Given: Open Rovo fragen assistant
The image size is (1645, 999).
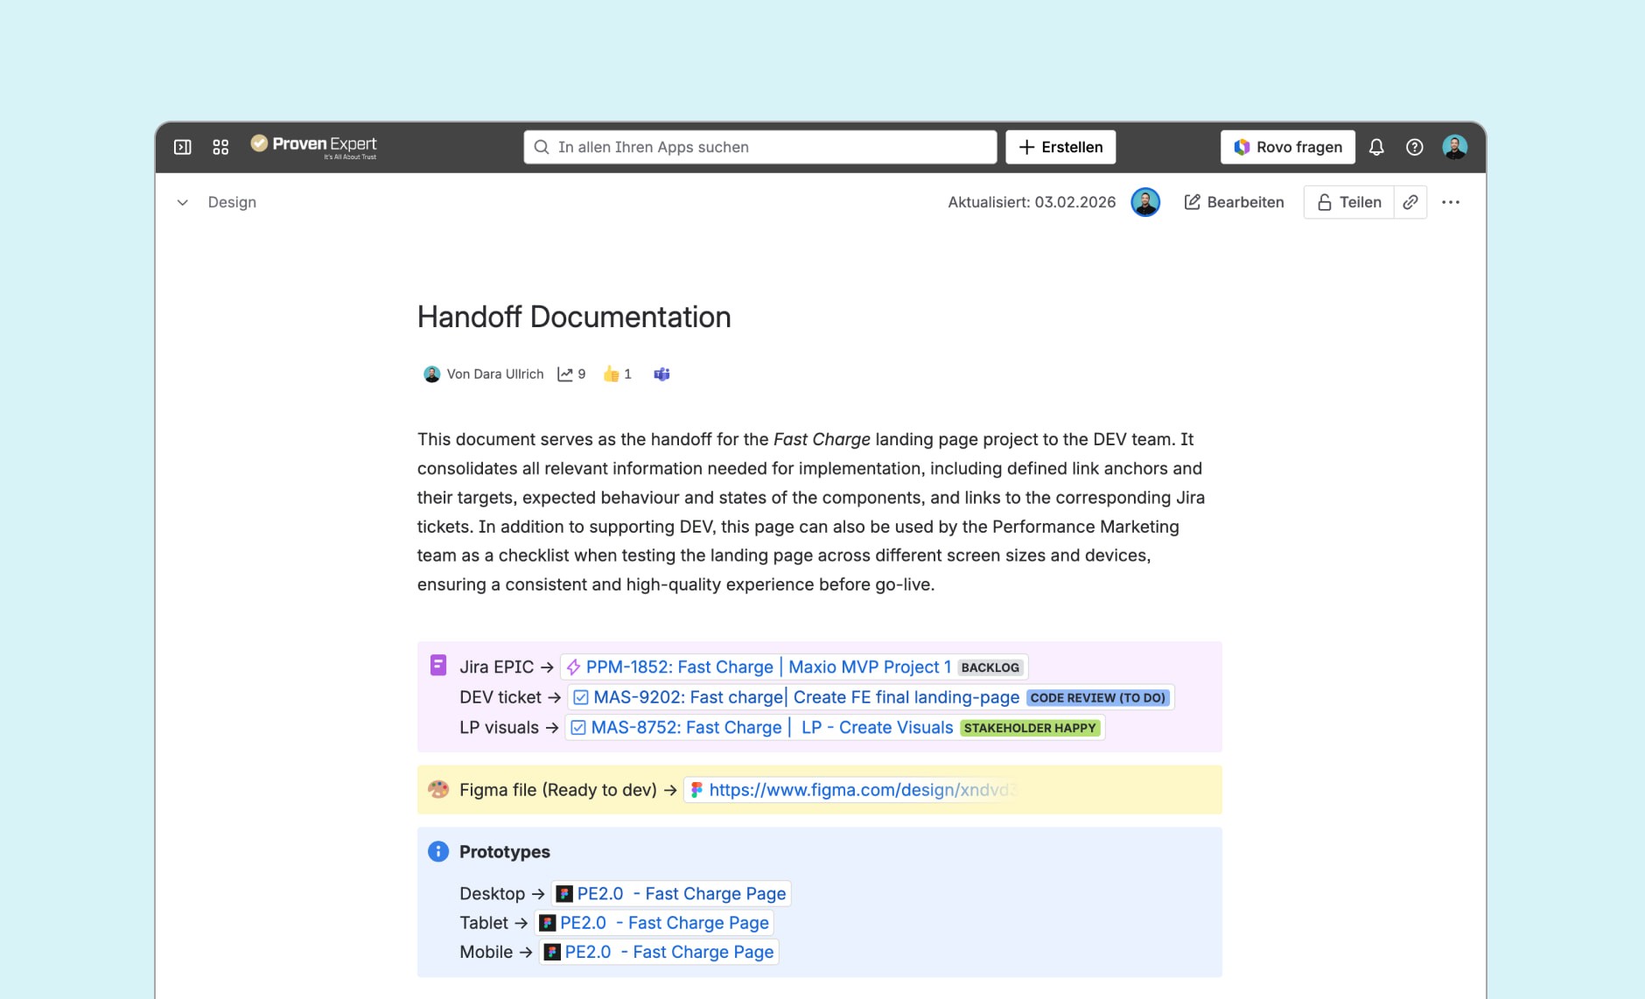Looking at the screenshot, I should point(1287,147).
